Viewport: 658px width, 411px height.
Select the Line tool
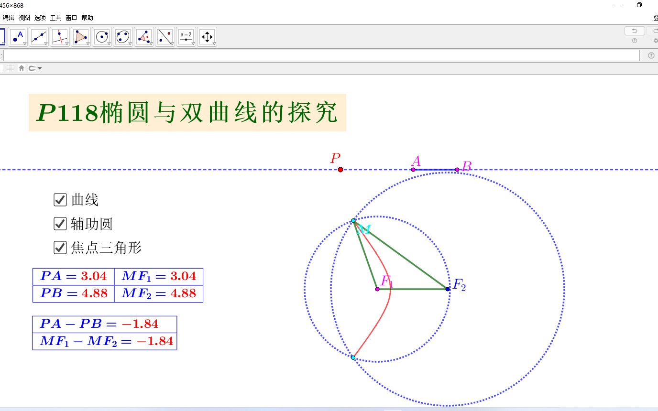[39, 36]
